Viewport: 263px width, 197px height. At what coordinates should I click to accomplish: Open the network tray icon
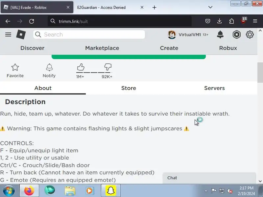pos(222,191)
